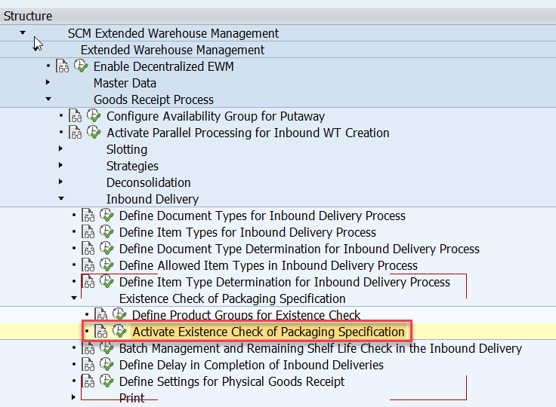Collapse the Goods Receipt Process node
This screenshot has width=556, height=407.
(x=48, y=99)
